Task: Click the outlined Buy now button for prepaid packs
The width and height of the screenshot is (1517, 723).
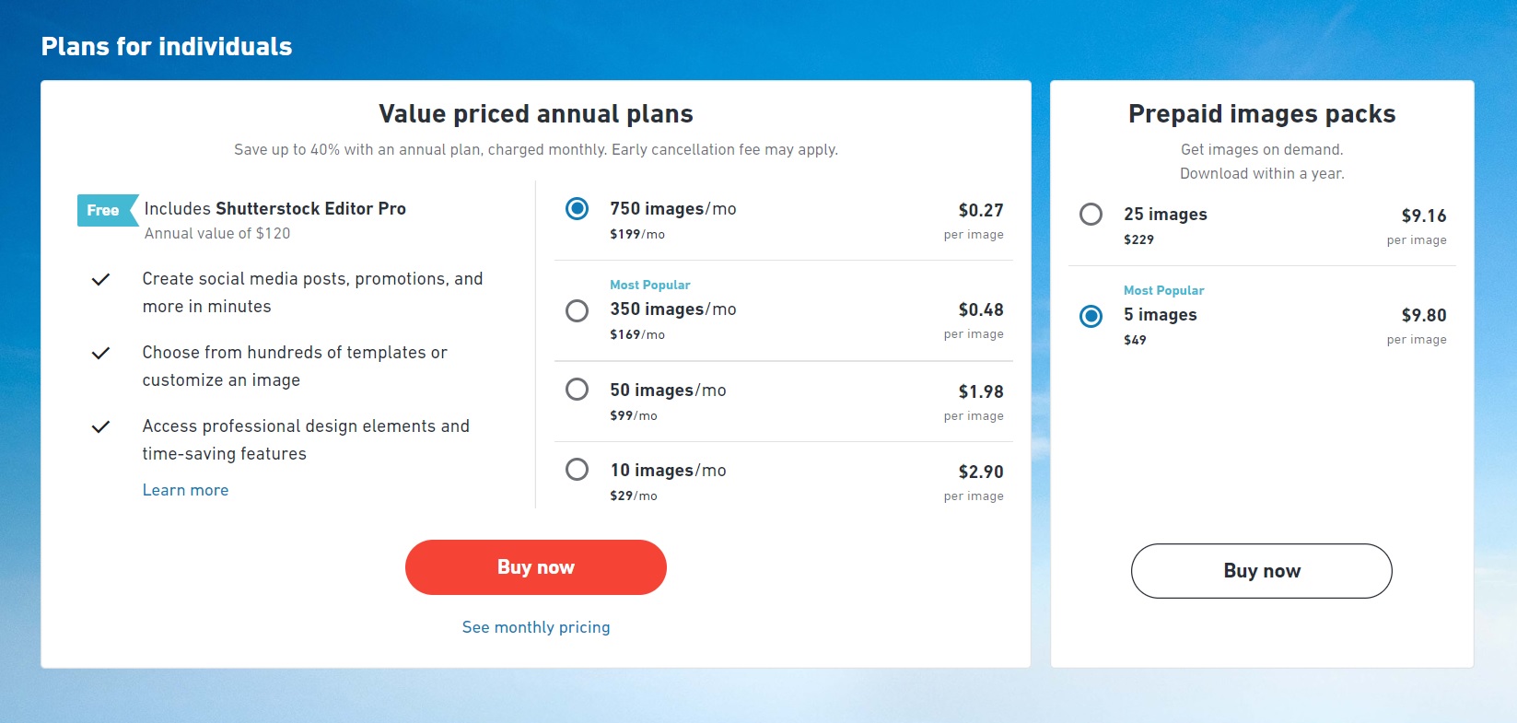Action: [1262, 571]
